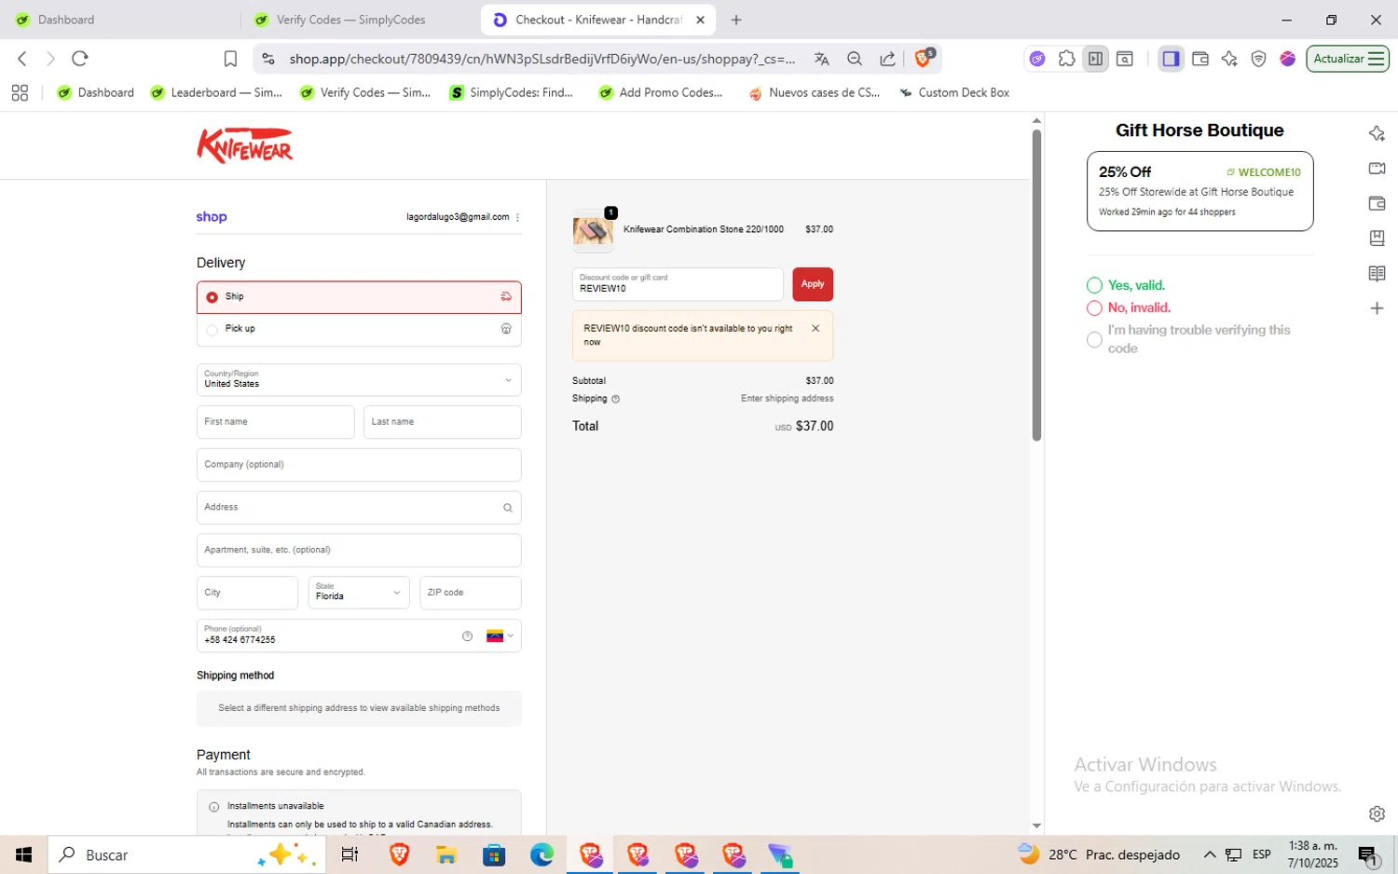Image resolution: width=1398 pixels, height=874 pixels.
Task: Click the phone field help icon
Action: 467,636
